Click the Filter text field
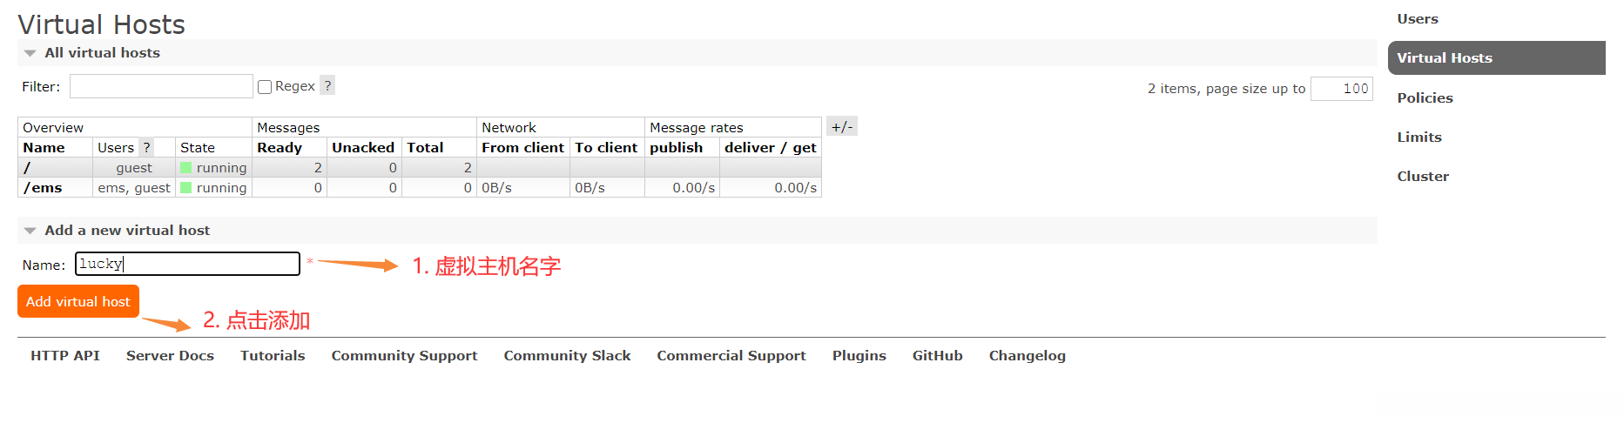 click(161, 86)
